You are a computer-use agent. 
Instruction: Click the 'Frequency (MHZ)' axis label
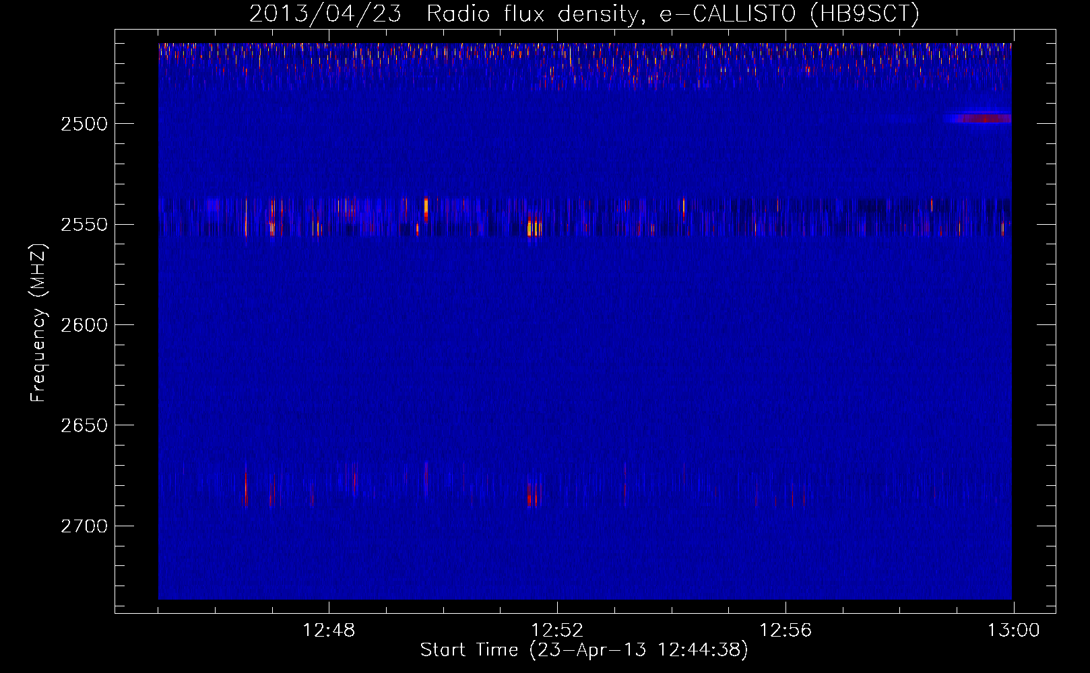[38, 323]
